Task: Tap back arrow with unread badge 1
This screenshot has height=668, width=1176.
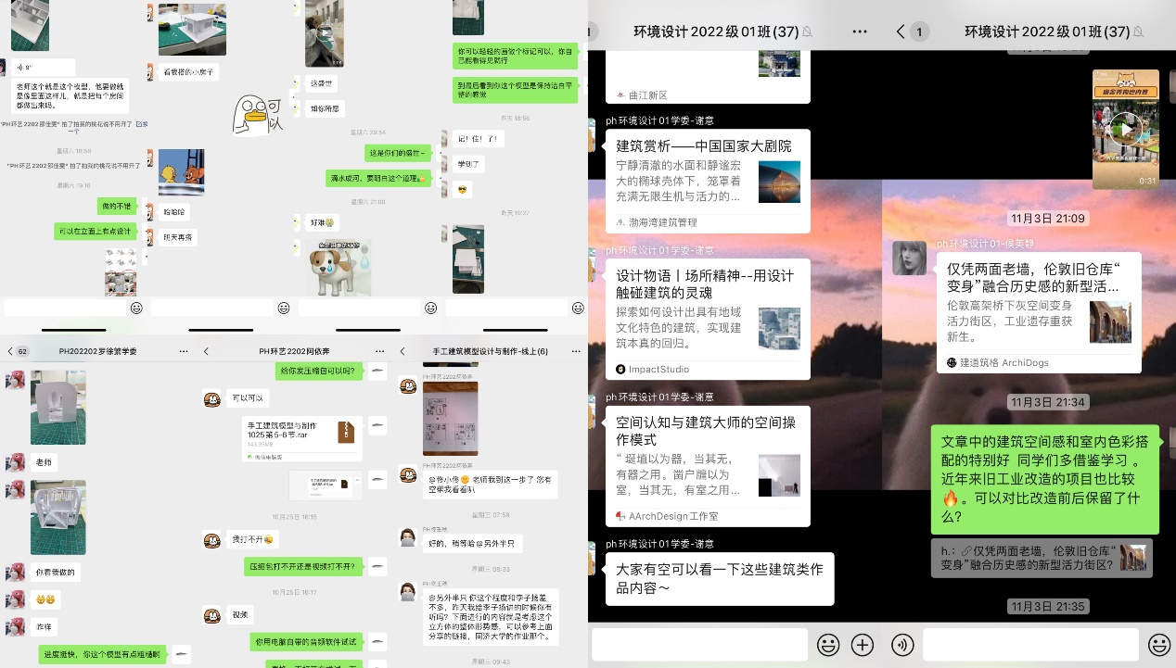Action: tap(911, 32)
